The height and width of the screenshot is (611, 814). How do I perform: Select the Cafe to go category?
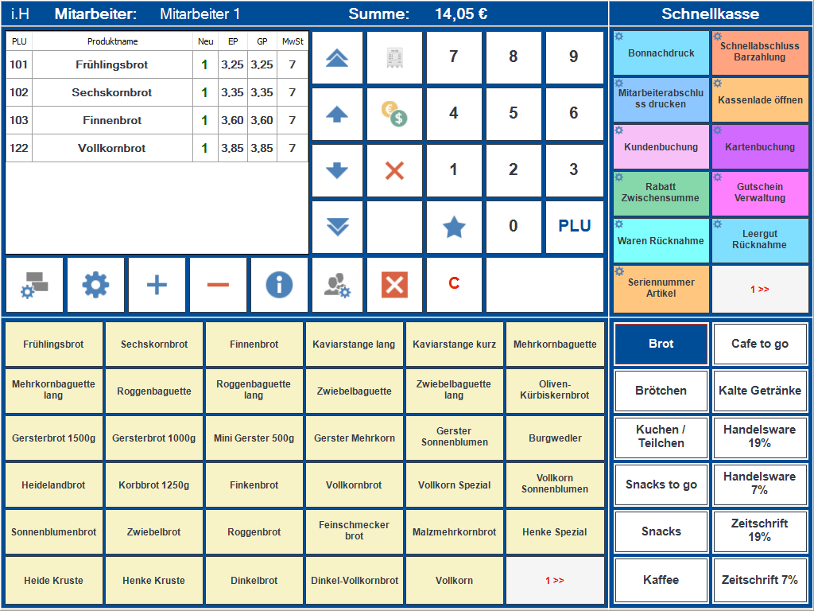point(760,344)
